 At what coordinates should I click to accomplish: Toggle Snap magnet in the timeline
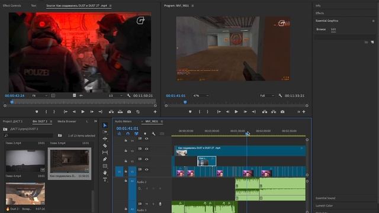pos(128,134)
